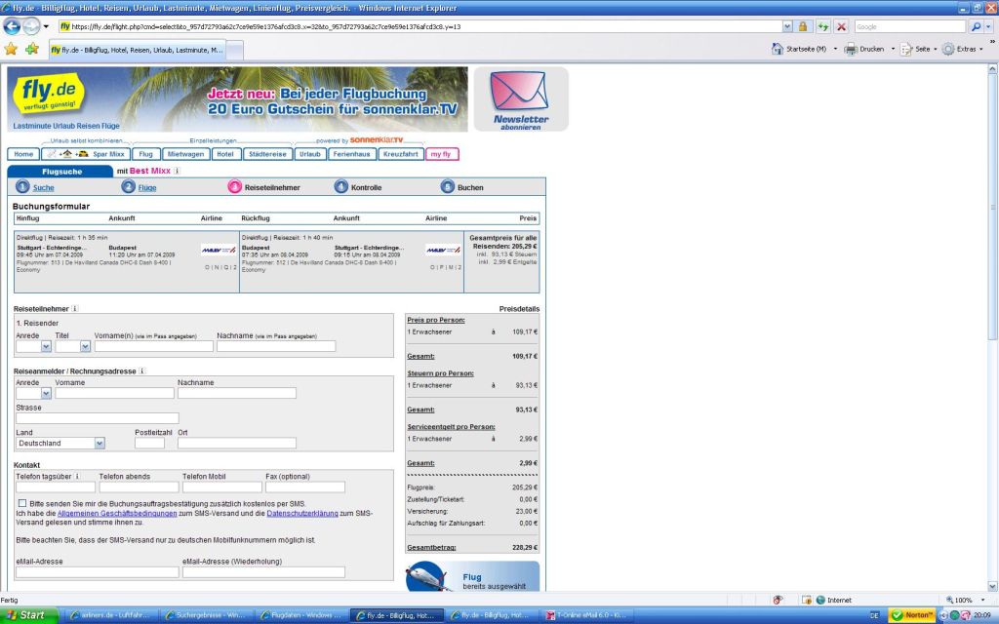Screen dimensions: 999x624
Task: Go back with the browser Back arrow
Action: point(12,26)
